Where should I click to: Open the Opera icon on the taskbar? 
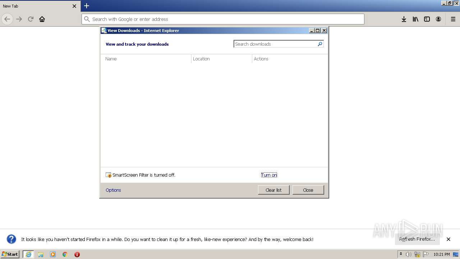click(77, 254)
